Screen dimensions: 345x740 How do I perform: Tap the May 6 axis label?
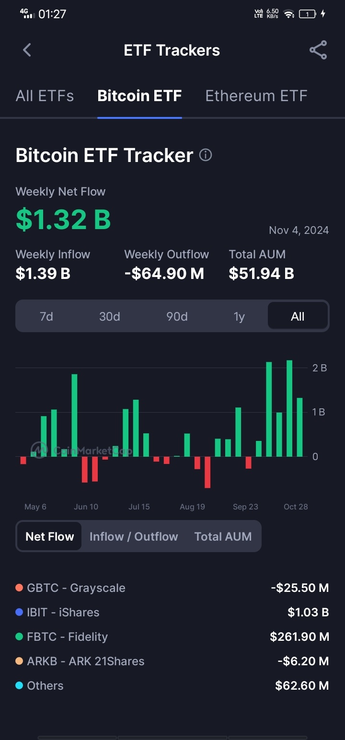click(35, 507)
